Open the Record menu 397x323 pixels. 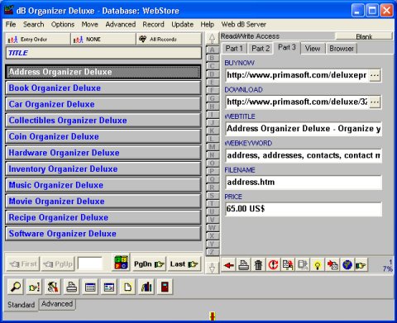[x=153, y=25]
